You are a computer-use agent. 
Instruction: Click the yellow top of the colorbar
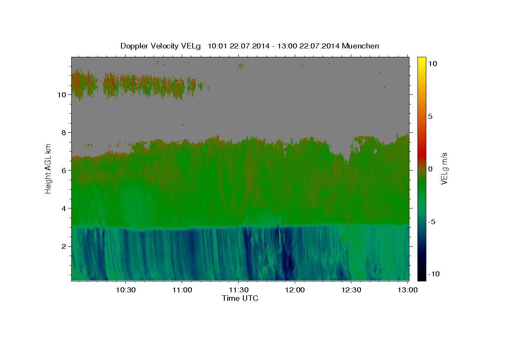tap(422, 61)
